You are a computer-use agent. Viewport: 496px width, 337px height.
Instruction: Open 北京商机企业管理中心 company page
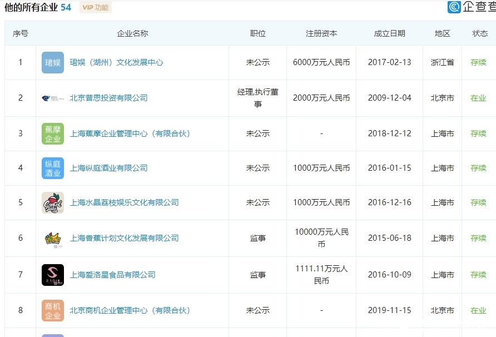coord(131,310)
